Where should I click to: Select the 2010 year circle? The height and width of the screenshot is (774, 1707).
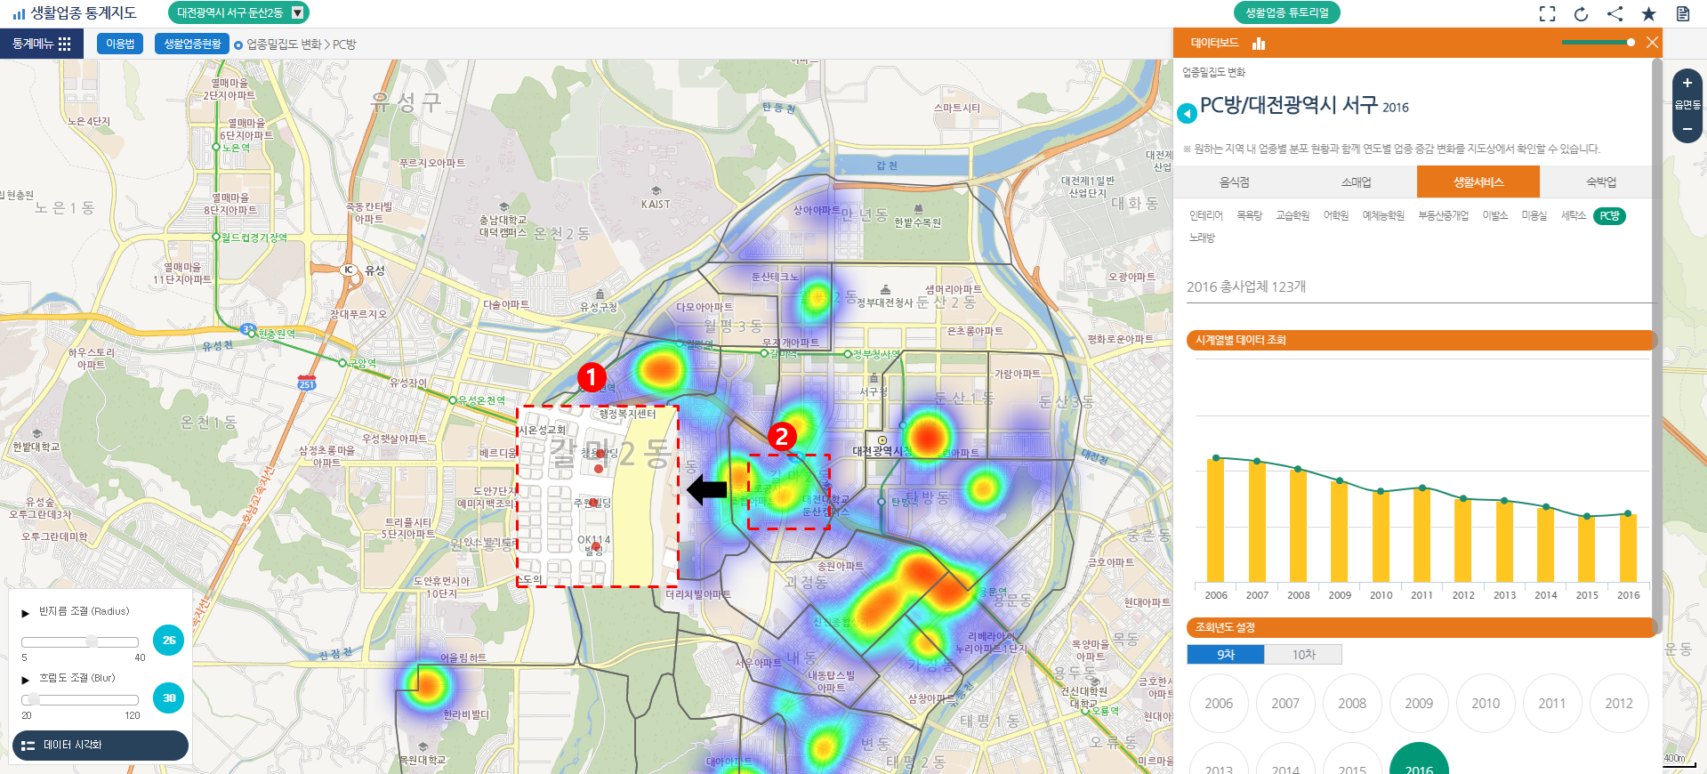1485,703
